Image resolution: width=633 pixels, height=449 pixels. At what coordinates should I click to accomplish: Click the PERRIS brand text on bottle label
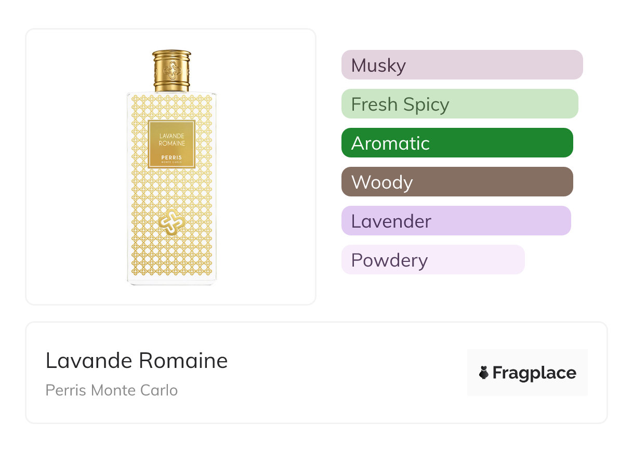[x=172, y=157]
